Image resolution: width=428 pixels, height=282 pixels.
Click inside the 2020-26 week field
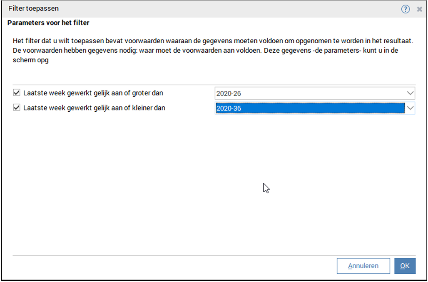tap(308, 93)
